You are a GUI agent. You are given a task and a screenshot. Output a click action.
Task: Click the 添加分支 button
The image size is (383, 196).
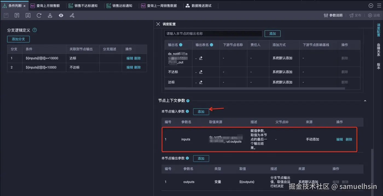point(18,39)
